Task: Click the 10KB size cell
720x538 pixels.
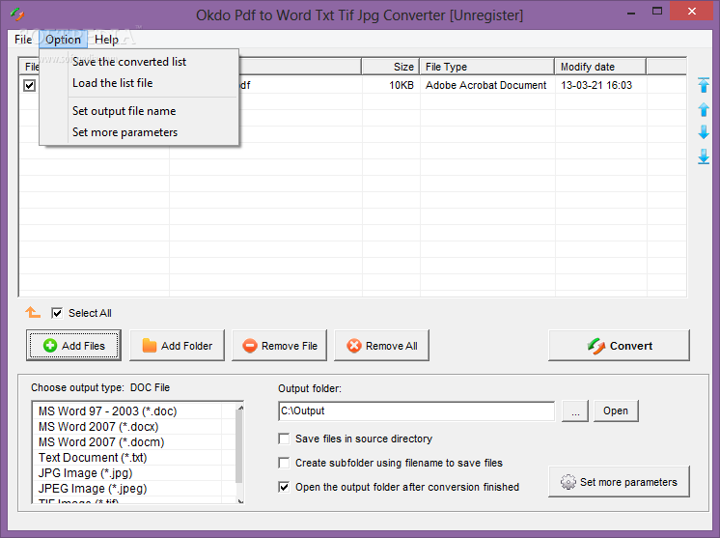Action: tap(402, 85)
